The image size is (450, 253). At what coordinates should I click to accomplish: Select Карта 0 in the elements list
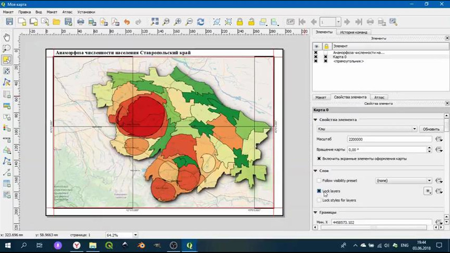[340, 57]
